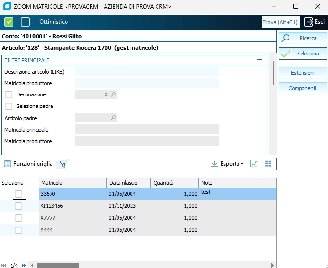Open the chart icon in grid toolbar
This screenshot has height=268, width=328.
pyautogui.click(x=254, y=164)
